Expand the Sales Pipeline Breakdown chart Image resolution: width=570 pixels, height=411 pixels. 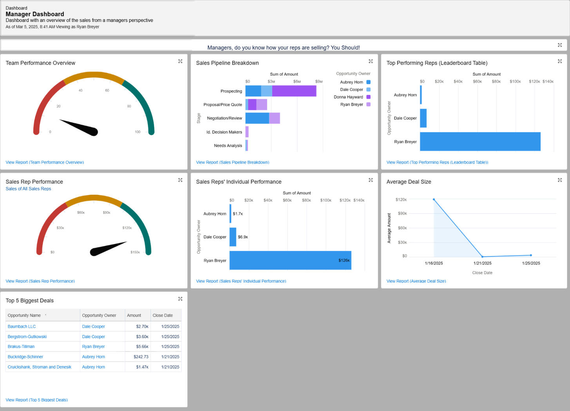[x=370, y=61]
